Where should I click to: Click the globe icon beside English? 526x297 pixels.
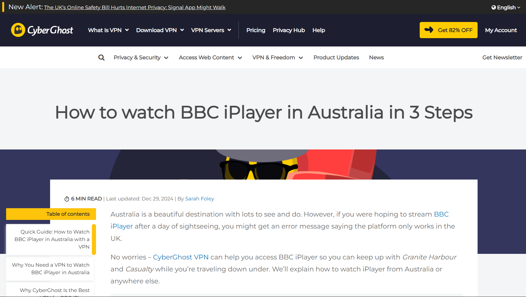(493, 8)
